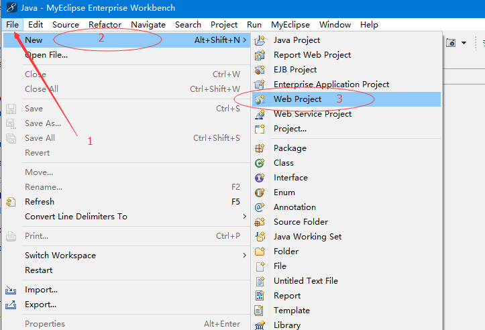
Task: Open the Search menu
Action: click(x=188, y=25)
